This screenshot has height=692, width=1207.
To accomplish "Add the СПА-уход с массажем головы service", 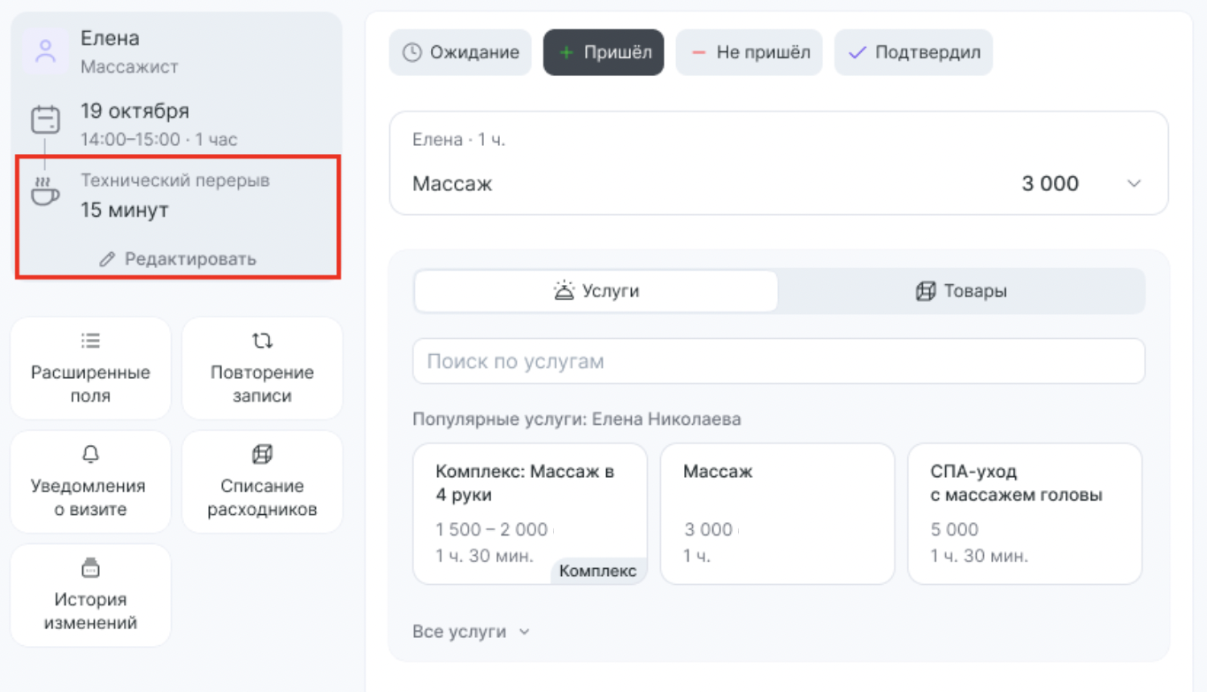I will (1025, 513).
